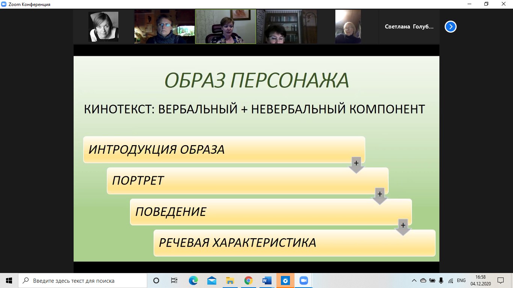Click the taskbar search field
The height and width of the screenshot is (288, 513).
[x=83, y=280]
